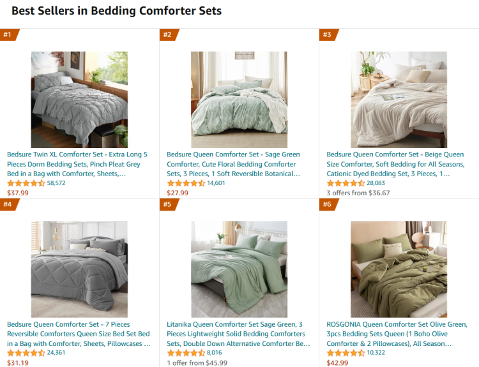This screenshot has width=479, height=367.
Task: Open "1 offer from $45.99" link
Action: 197,363
